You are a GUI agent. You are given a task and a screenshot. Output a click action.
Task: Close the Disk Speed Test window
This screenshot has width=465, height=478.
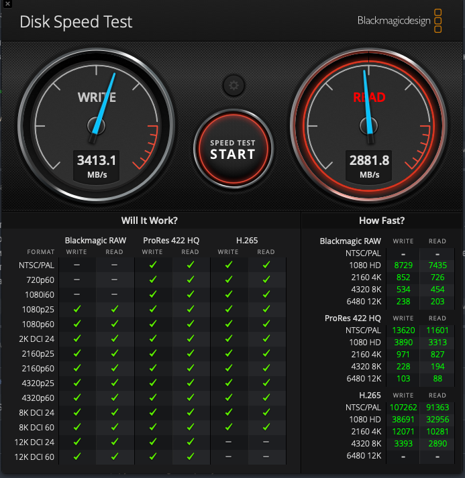pos(7,4)
